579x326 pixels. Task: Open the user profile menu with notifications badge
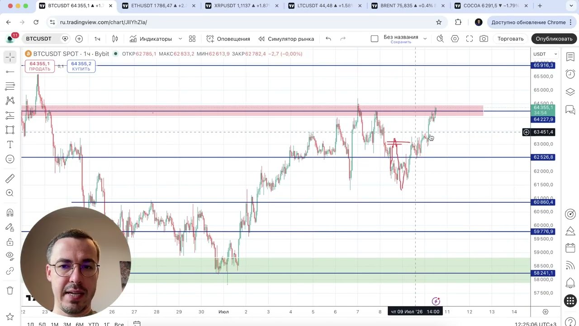click(10, 38)
